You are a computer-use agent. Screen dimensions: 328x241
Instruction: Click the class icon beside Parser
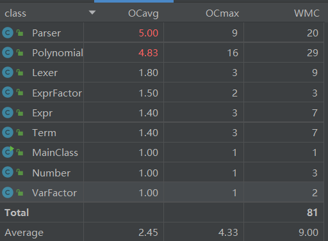[x=8, y=33]
